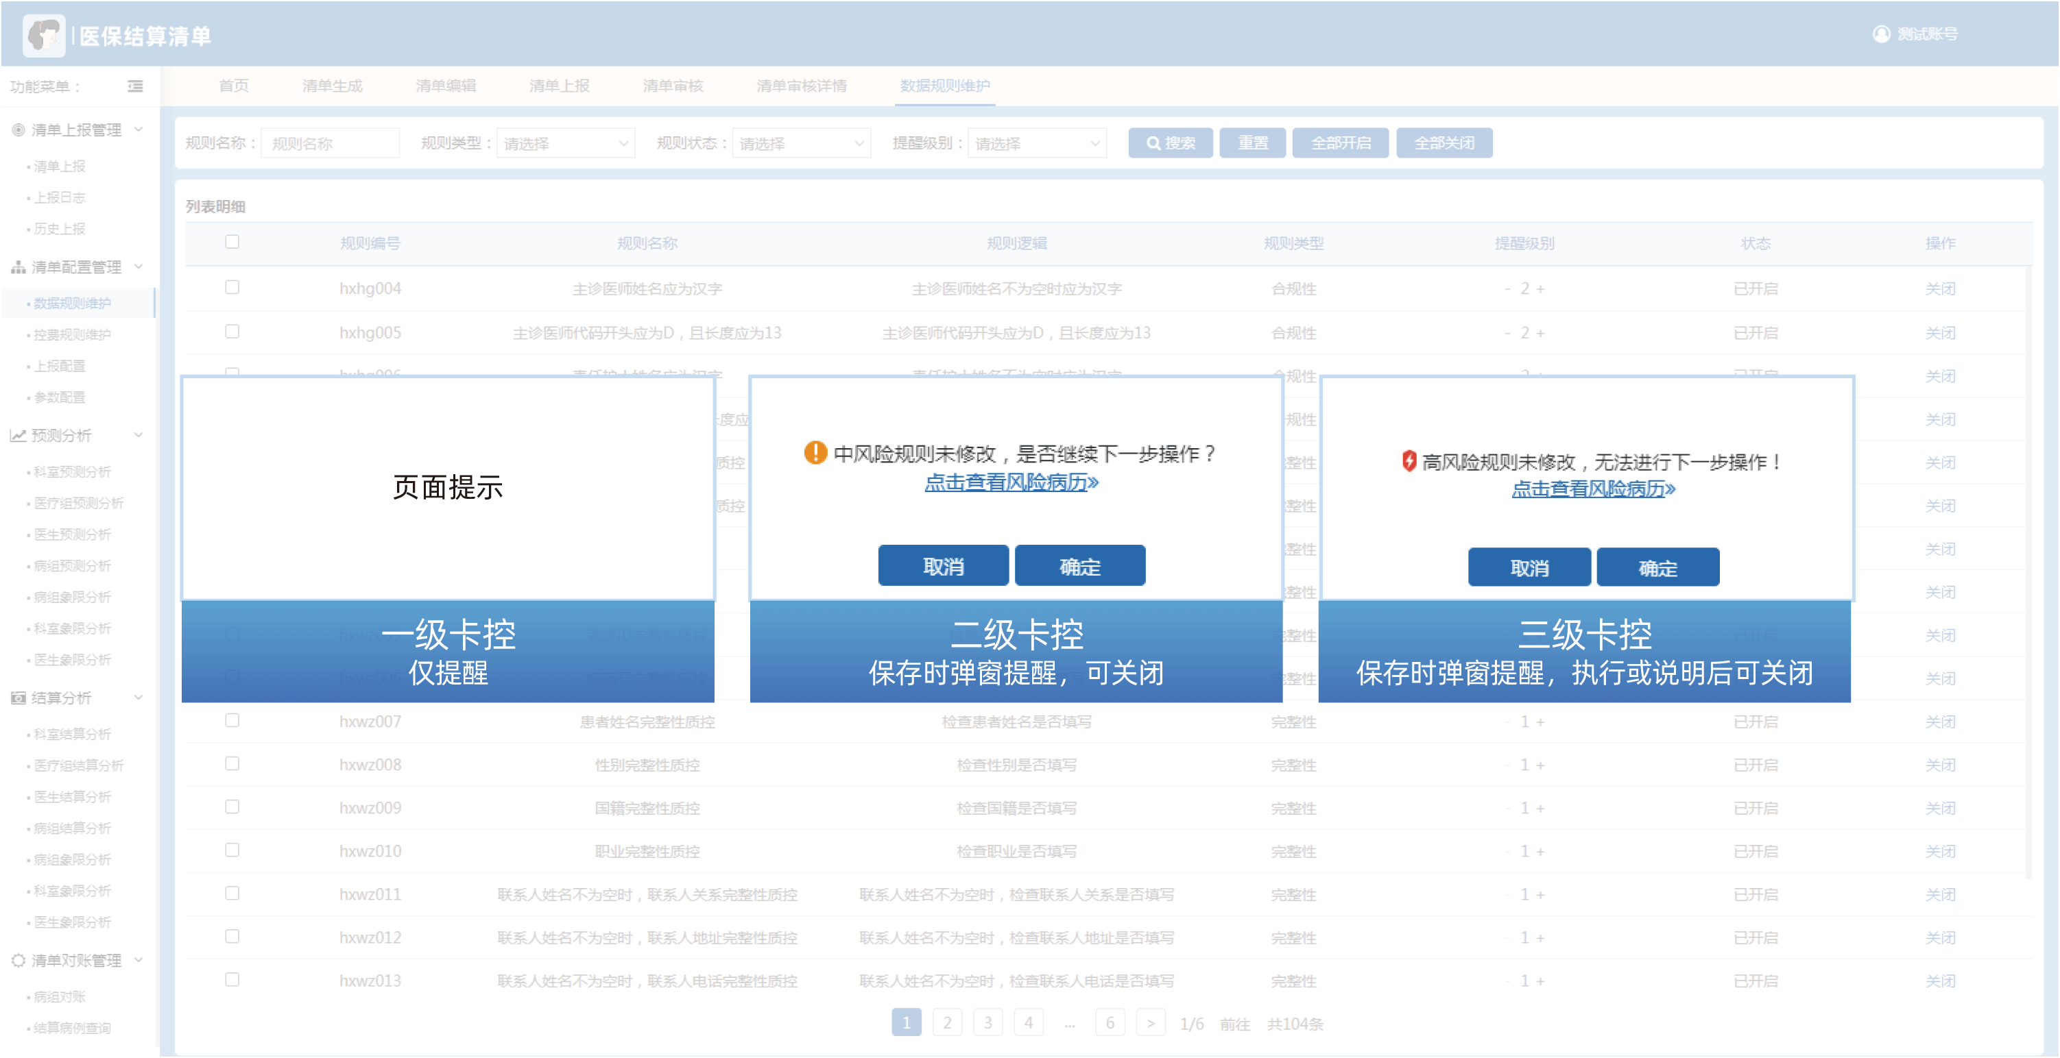Switch to the 清单审核 tab
This screenshot has height=1058, width=2060.
[x=673, y=86]
